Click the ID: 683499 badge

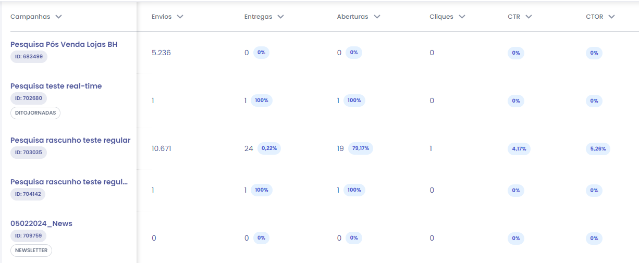click(x=29, y=57)
